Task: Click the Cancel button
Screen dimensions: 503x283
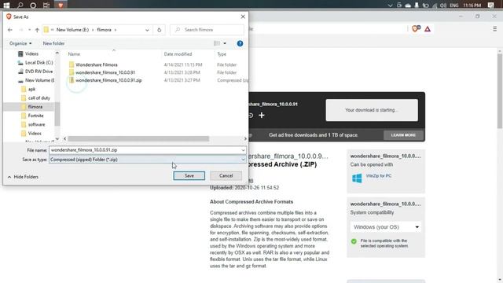Action: tap(226, 175)
